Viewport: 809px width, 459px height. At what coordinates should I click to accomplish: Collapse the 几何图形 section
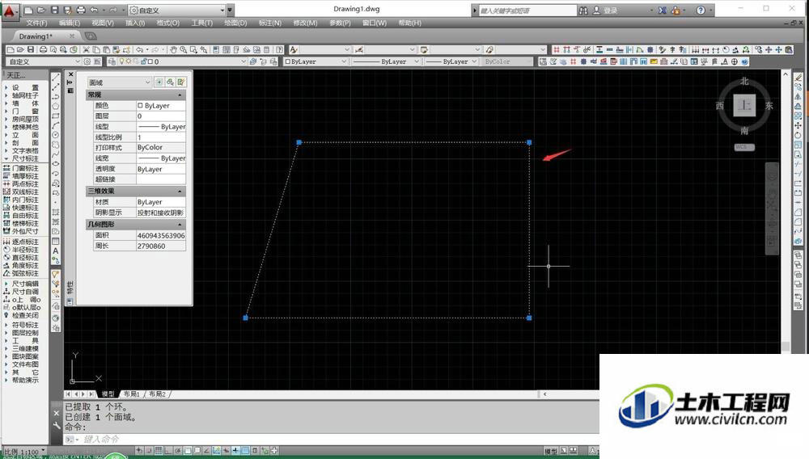180,225
